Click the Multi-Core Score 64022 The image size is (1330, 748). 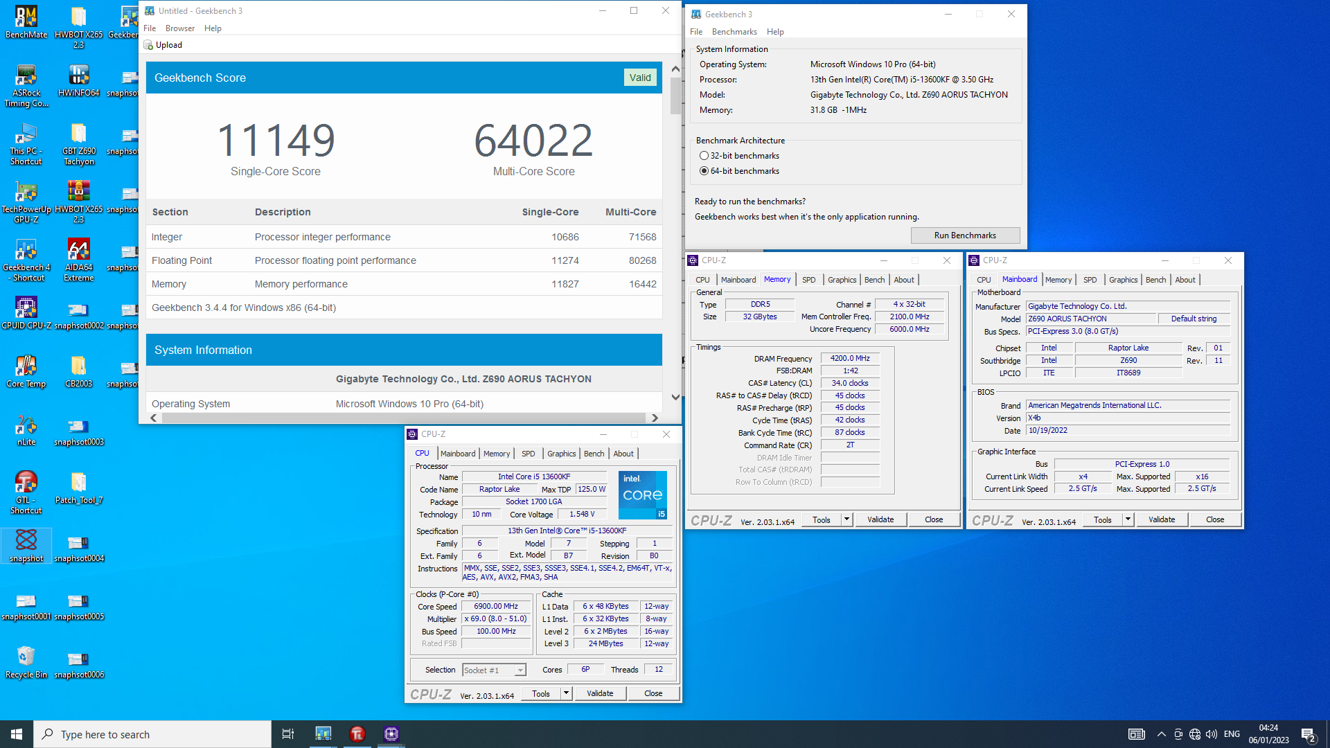(x=533, y=140)
